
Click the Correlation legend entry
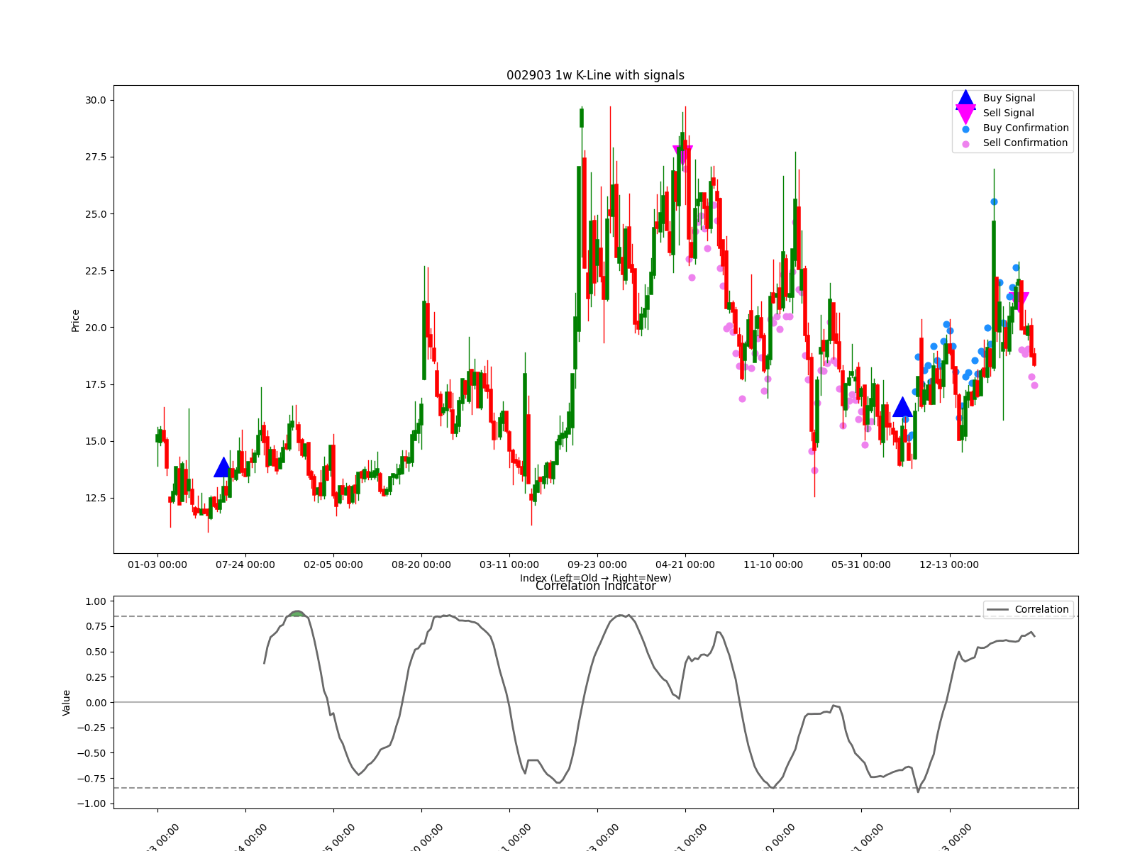[1029, 609]
